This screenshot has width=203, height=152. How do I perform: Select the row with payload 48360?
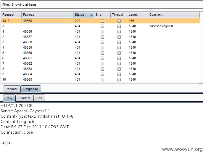pos(100,53)
